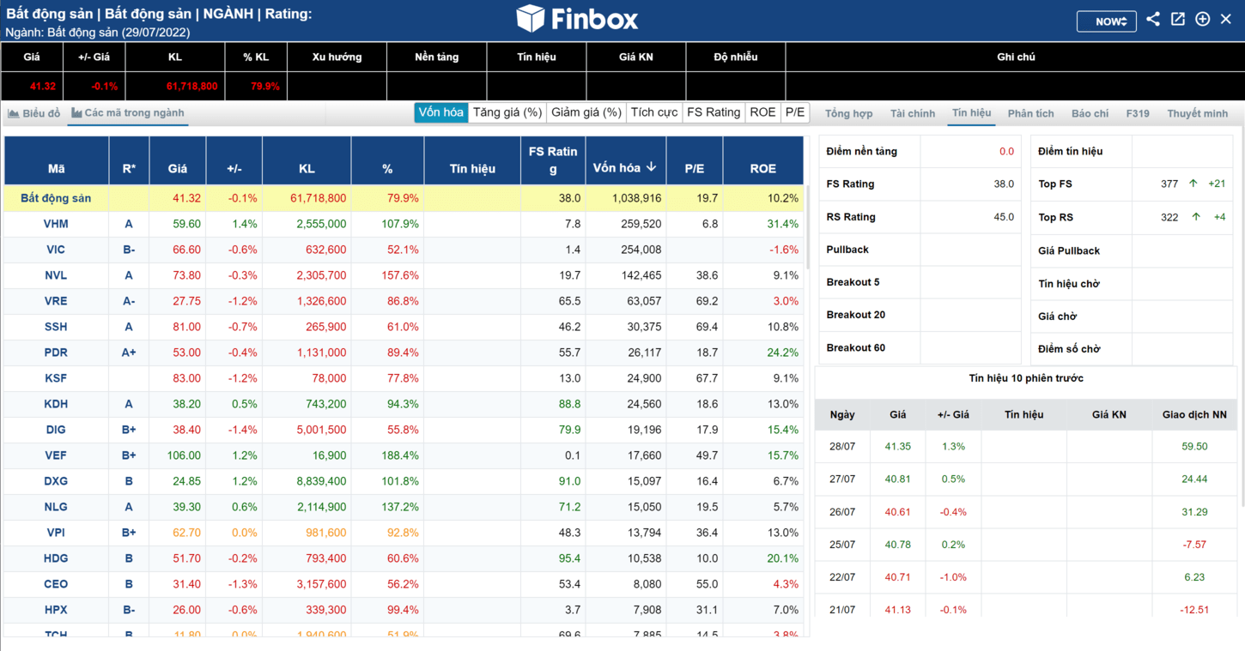Open the Biểu đồ chart view

tap(34, 113)
